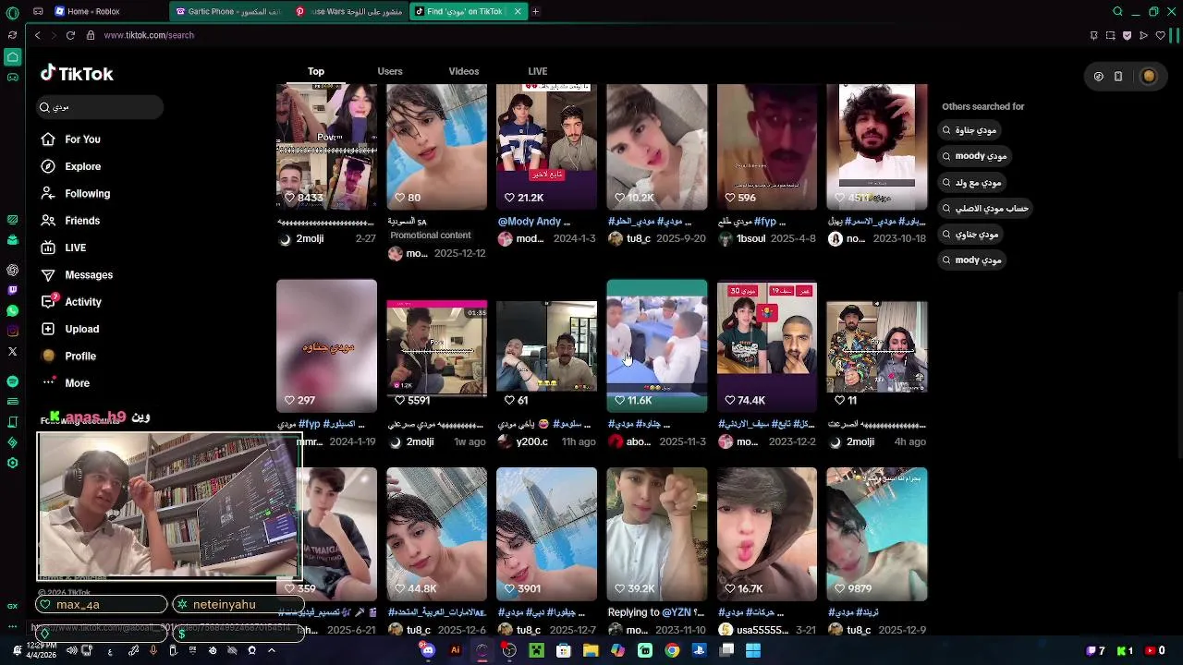
Task: Search suggestion 'مودي مع ولد'
Action: (x=971, y=183)
